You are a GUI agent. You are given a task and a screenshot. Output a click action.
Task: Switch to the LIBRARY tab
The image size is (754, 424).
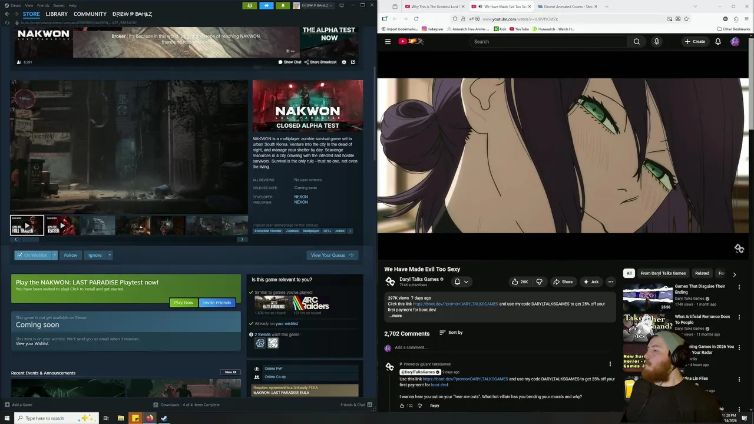coord(57,14)
